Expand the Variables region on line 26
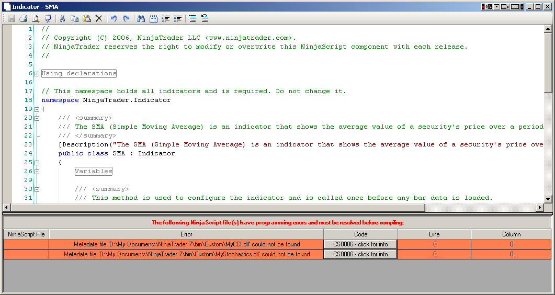This screenshot has width=555, height=295. (37, 172)
